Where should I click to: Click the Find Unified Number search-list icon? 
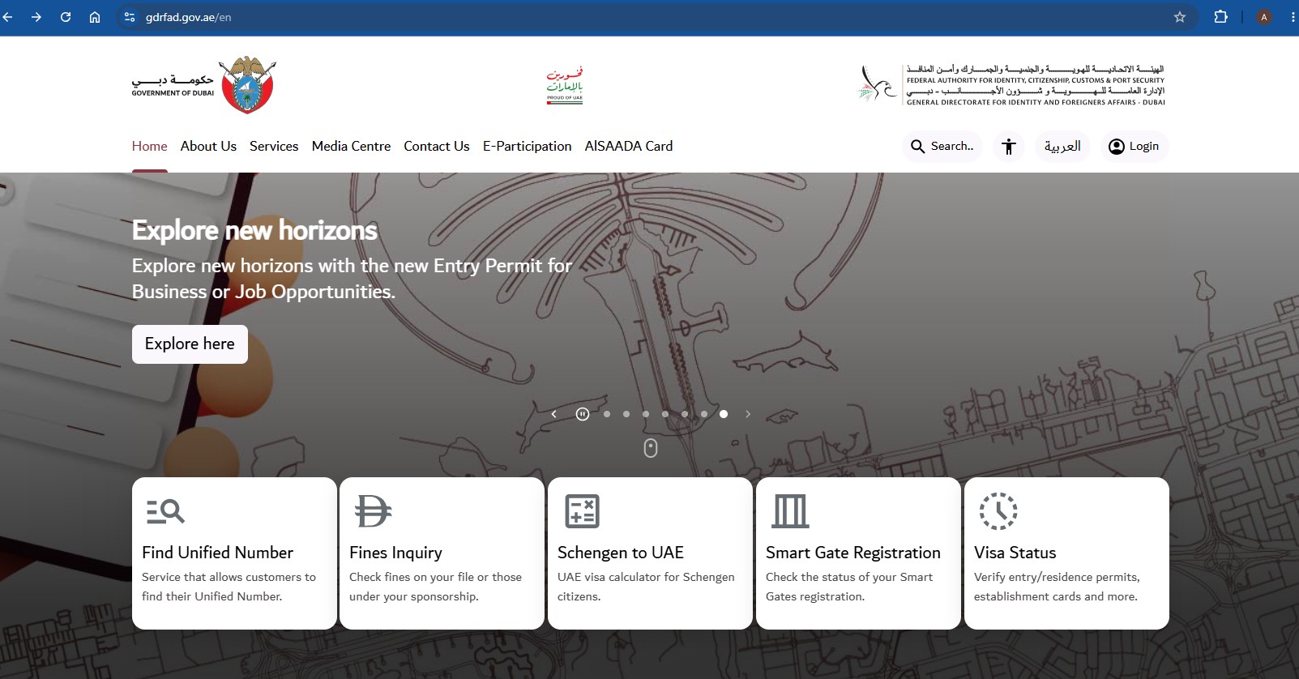[x=165, y=511]
